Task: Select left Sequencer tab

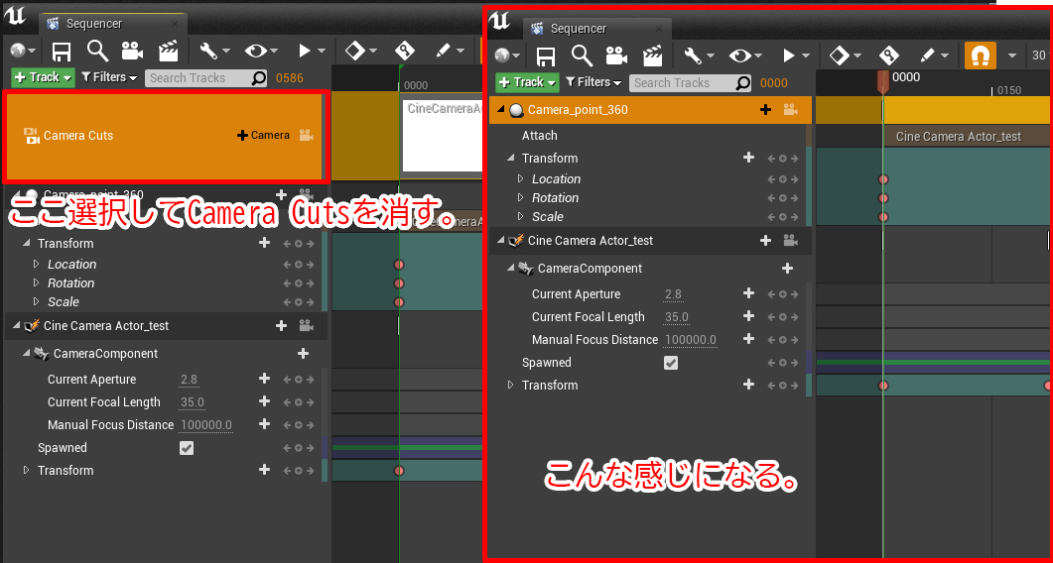Action: [112, 24]
